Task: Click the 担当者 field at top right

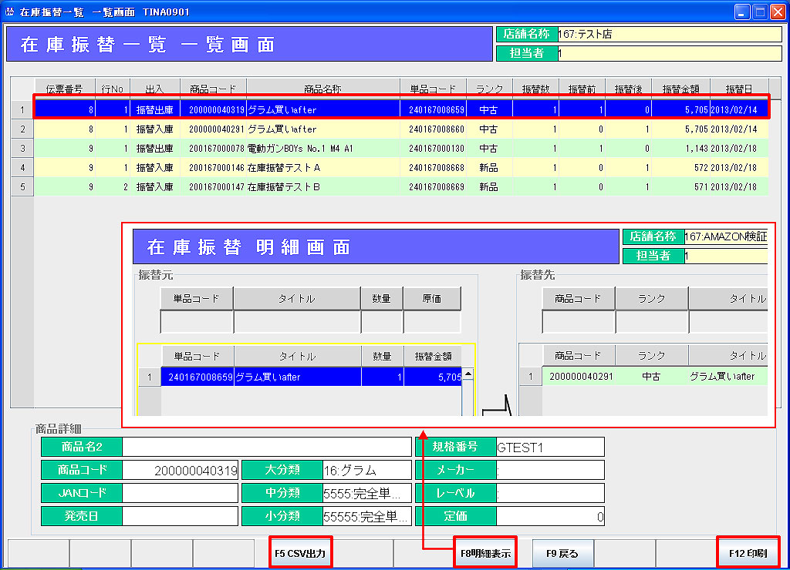Action: coord(668,54)
